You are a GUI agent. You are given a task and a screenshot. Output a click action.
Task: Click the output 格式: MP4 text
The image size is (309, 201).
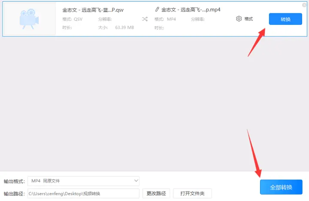(165, 19)
